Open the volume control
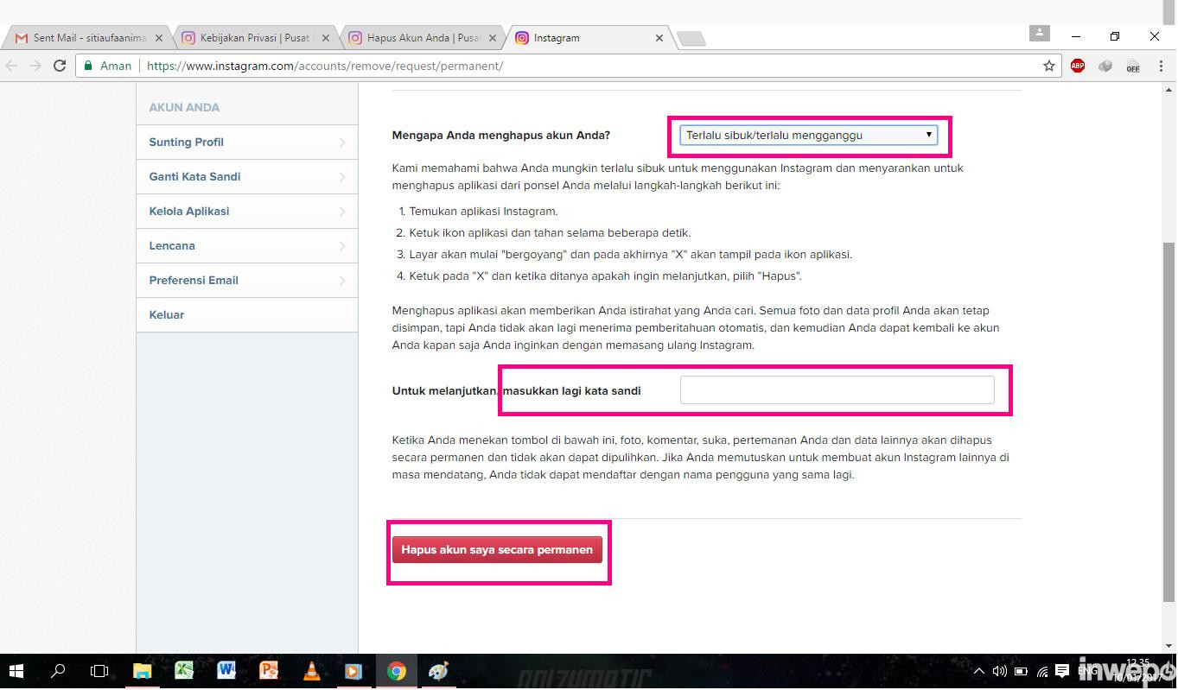This screenshot has width=1178, height=690. tap(1000, 671)
